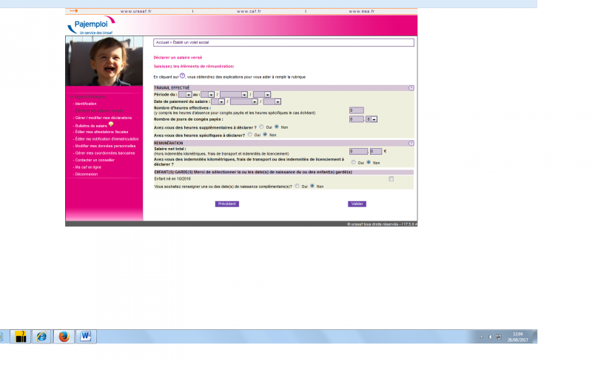Open Word from the taskbar
592x370 pixels.
(x=86, y=337)
